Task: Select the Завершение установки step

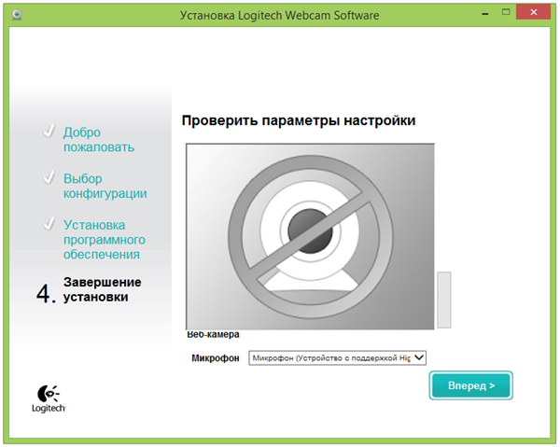Action: click(x=102, y=289)
